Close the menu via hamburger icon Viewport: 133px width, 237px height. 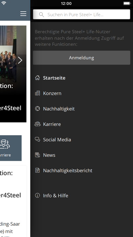(23, 14)
